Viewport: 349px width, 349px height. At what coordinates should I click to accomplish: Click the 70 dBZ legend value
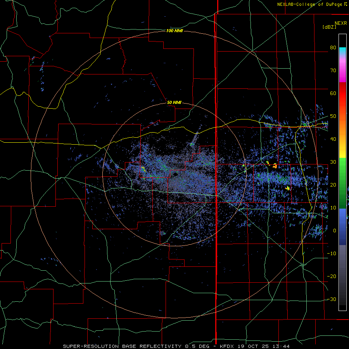tap(333, 71)
